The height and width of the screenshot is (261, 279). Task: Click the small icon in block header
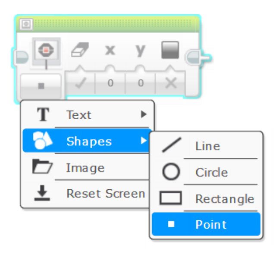[25, 25]
